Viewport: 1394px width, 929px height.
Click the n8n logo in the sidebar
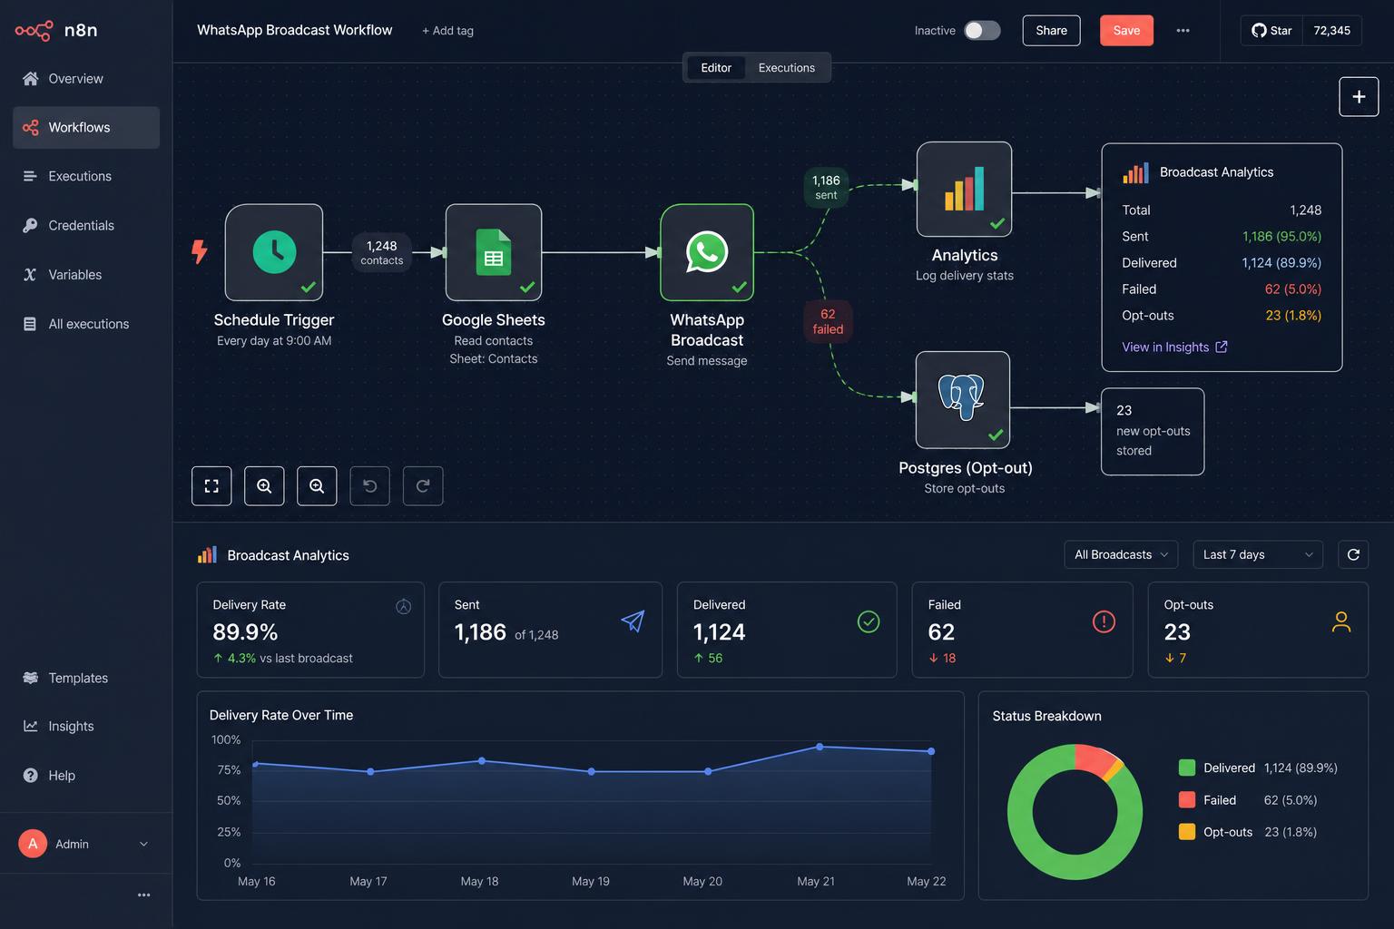55,30
